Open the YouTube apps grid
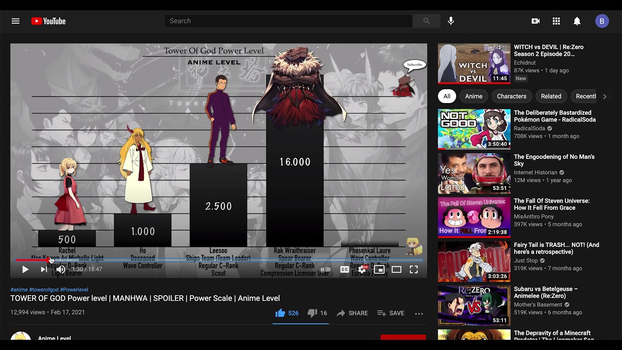The image size is (622, 350). [556, 21]
